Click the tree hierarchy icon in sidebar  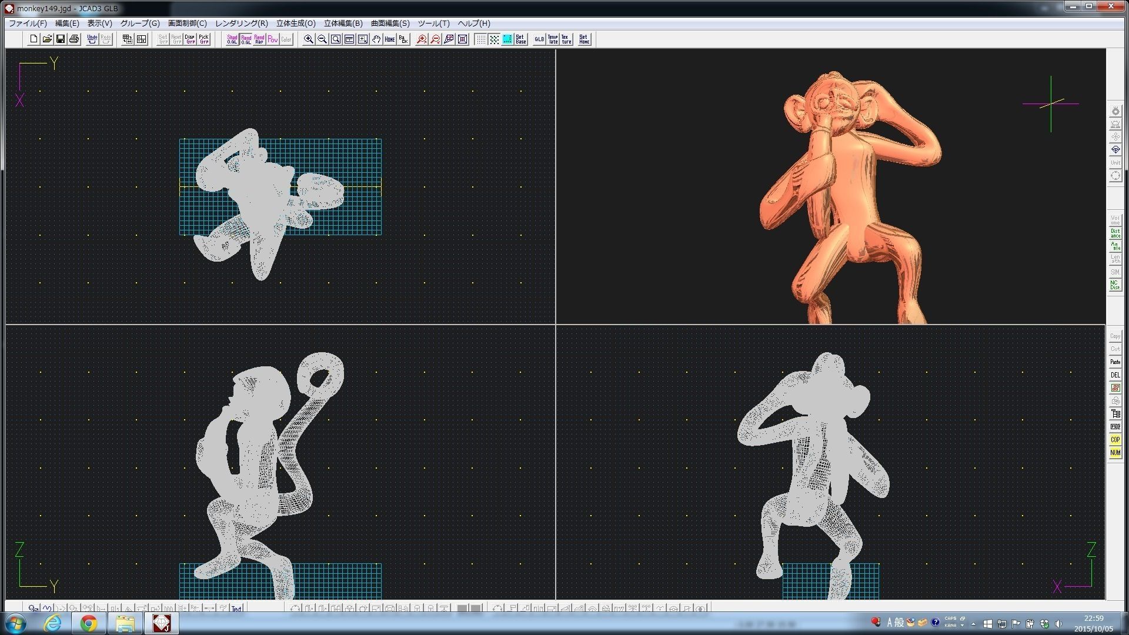(1115, 414)
